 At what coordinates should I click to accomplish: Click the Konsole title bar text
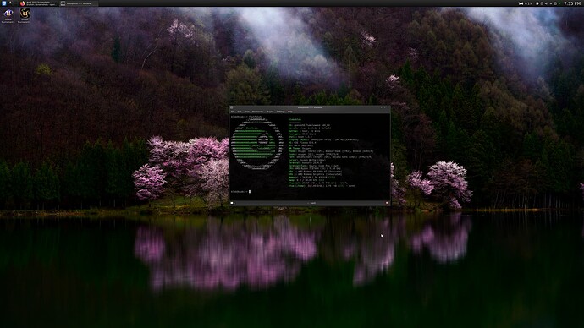[x=310, y=107]
